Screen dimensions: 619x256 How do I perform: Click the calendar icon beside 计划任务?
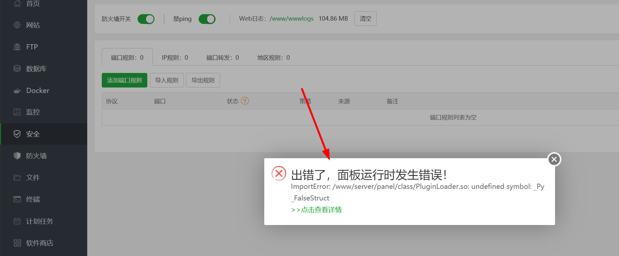tap(17, 221)
